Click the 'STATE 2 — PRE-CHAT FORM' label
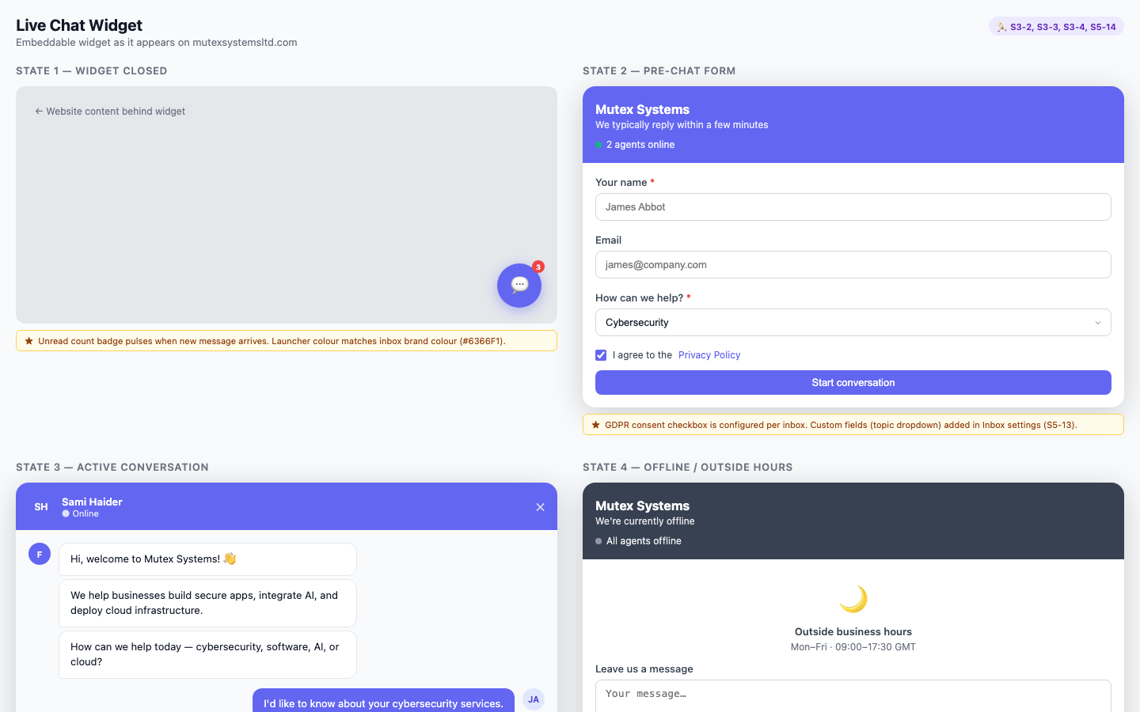This screenshot has width=1140, height=712. (659, 71)
